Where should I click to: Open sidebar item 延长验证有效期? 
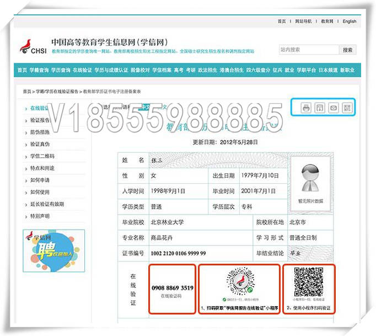click(47, 204)
